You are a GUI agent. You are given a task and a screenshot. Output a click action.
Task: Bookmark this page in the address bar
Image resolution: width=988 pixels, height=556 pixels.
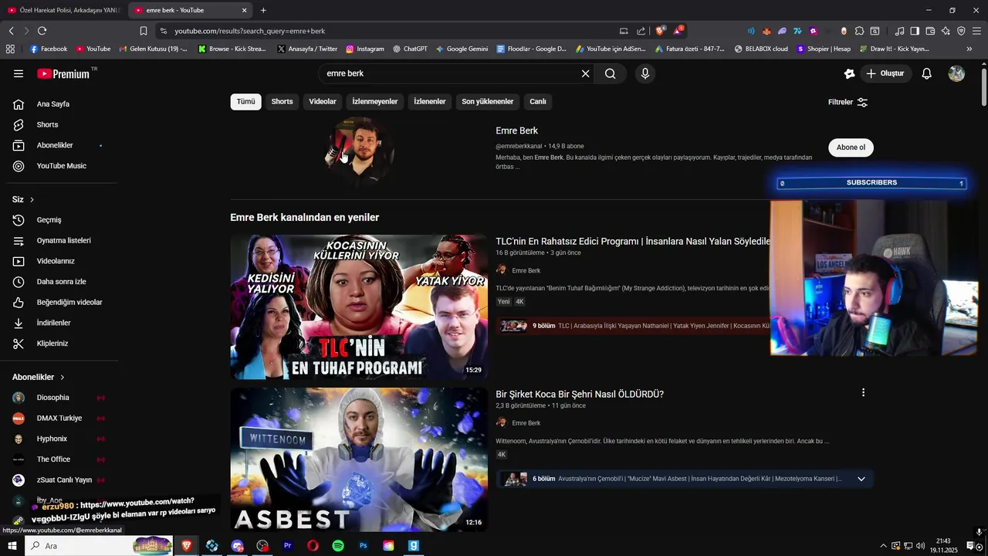click(x=144, y=31)
